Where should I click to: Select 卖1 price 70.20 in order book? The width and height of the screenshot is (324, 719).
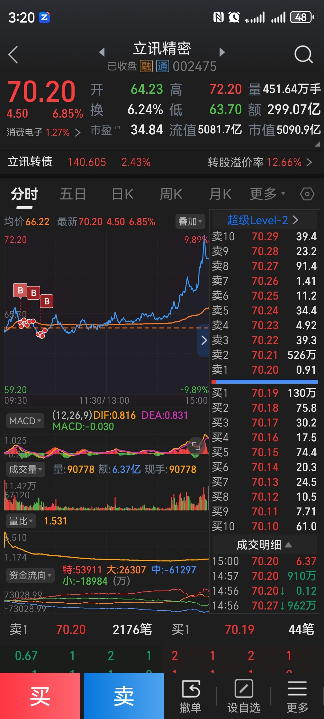tap(265, 370)
